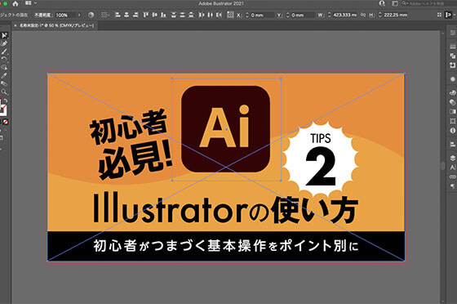Click vertical distribute top icon
This screenshot has width=457, height=304.
(x=174, y=15)
